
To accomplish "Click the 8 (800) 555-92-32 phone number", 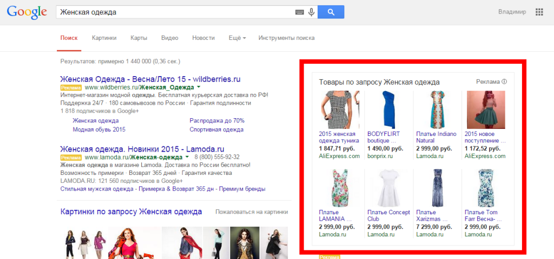I will click(217, 157).
